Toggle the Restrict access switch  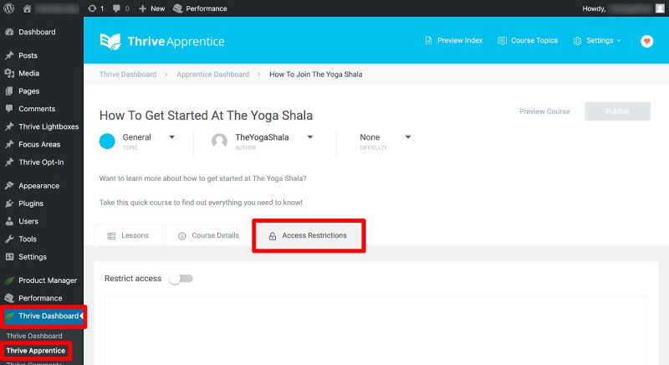pos(181,279)
